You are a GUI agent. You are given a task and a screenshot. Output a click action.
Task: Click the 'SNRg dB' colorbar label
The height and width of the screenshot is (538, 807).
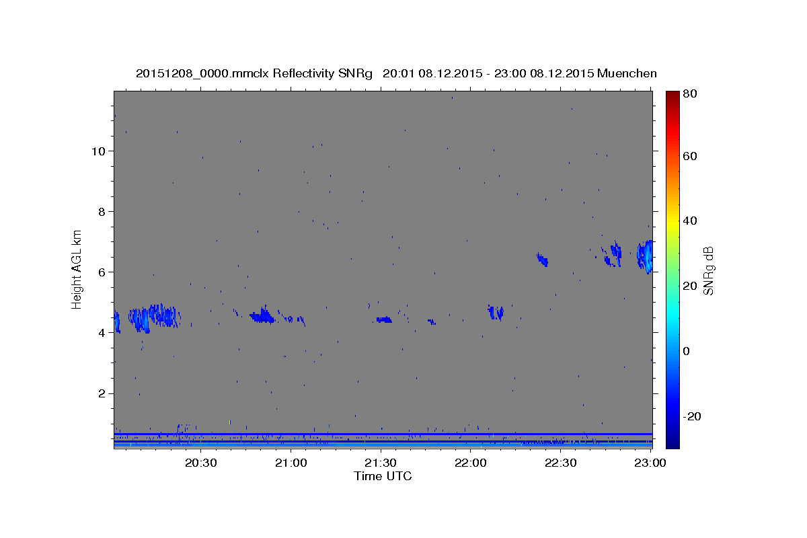(708, 270)
